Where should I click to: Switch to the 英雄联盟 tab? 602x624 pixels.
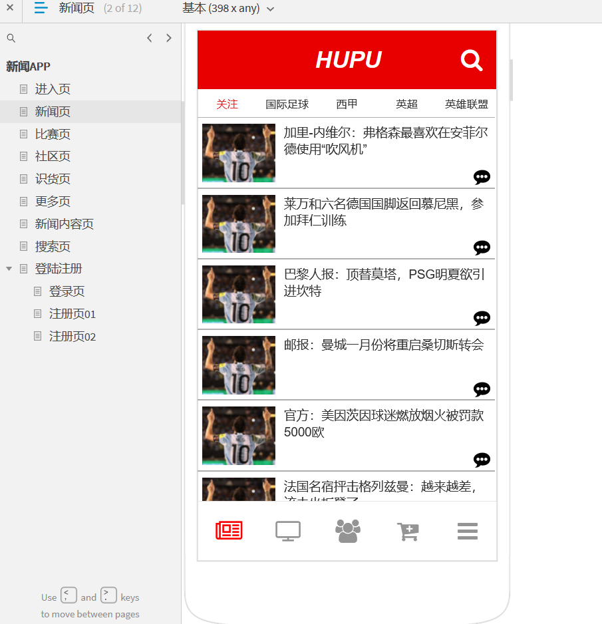click(466, 104)
